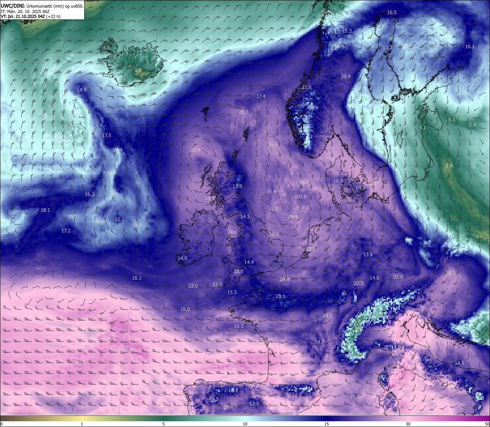Select the 15.3 value over northern Norway
Viewport: 490px width, 427px height.
tap(347, 31)
